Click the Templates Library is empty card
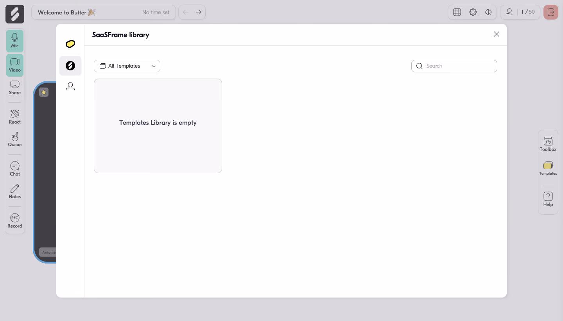This screenshot has width=563, height=321. coord(158,126)
